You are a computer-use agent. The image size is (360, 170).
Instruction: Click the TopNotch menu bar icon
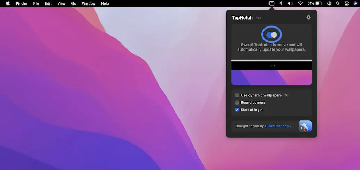point(271,3)
